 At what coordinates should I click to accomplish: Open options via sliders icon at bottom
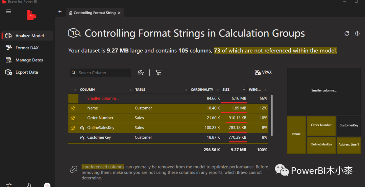[x=8, y=185]
